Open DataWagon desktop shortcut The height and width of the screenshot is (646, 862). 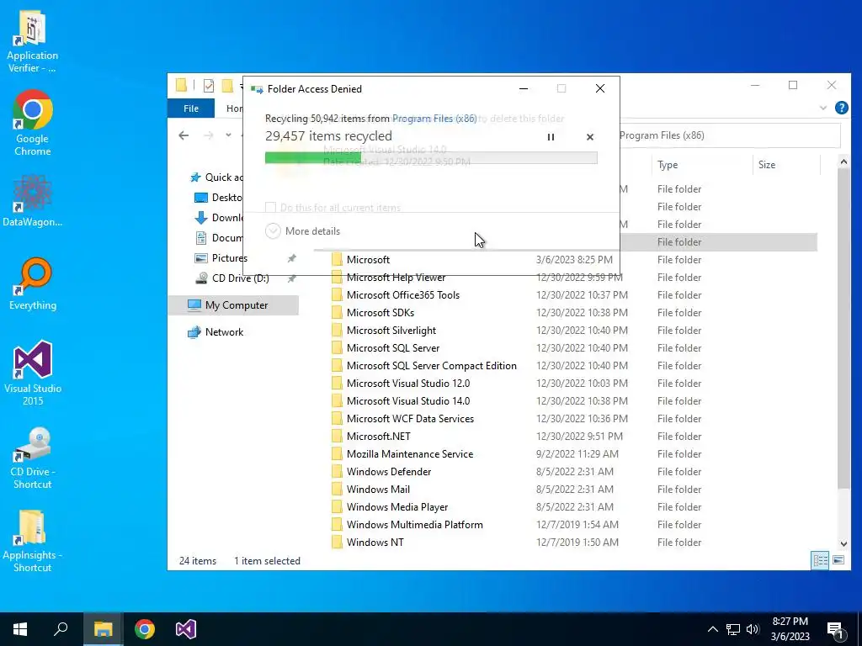pos(32,201)
